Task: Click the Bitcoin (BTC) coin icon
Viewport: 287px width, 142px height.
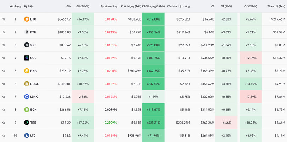Action: click(x=27, y=19)
